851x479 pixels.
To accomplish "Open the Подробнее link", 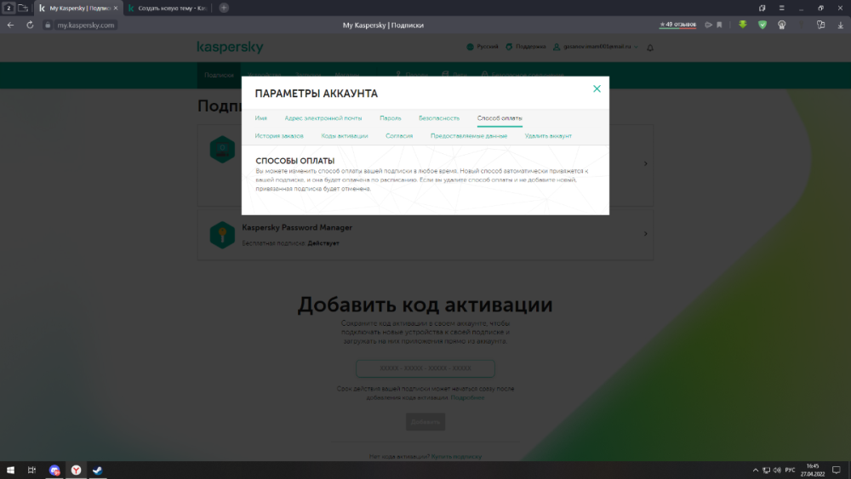I will point(467,397).
